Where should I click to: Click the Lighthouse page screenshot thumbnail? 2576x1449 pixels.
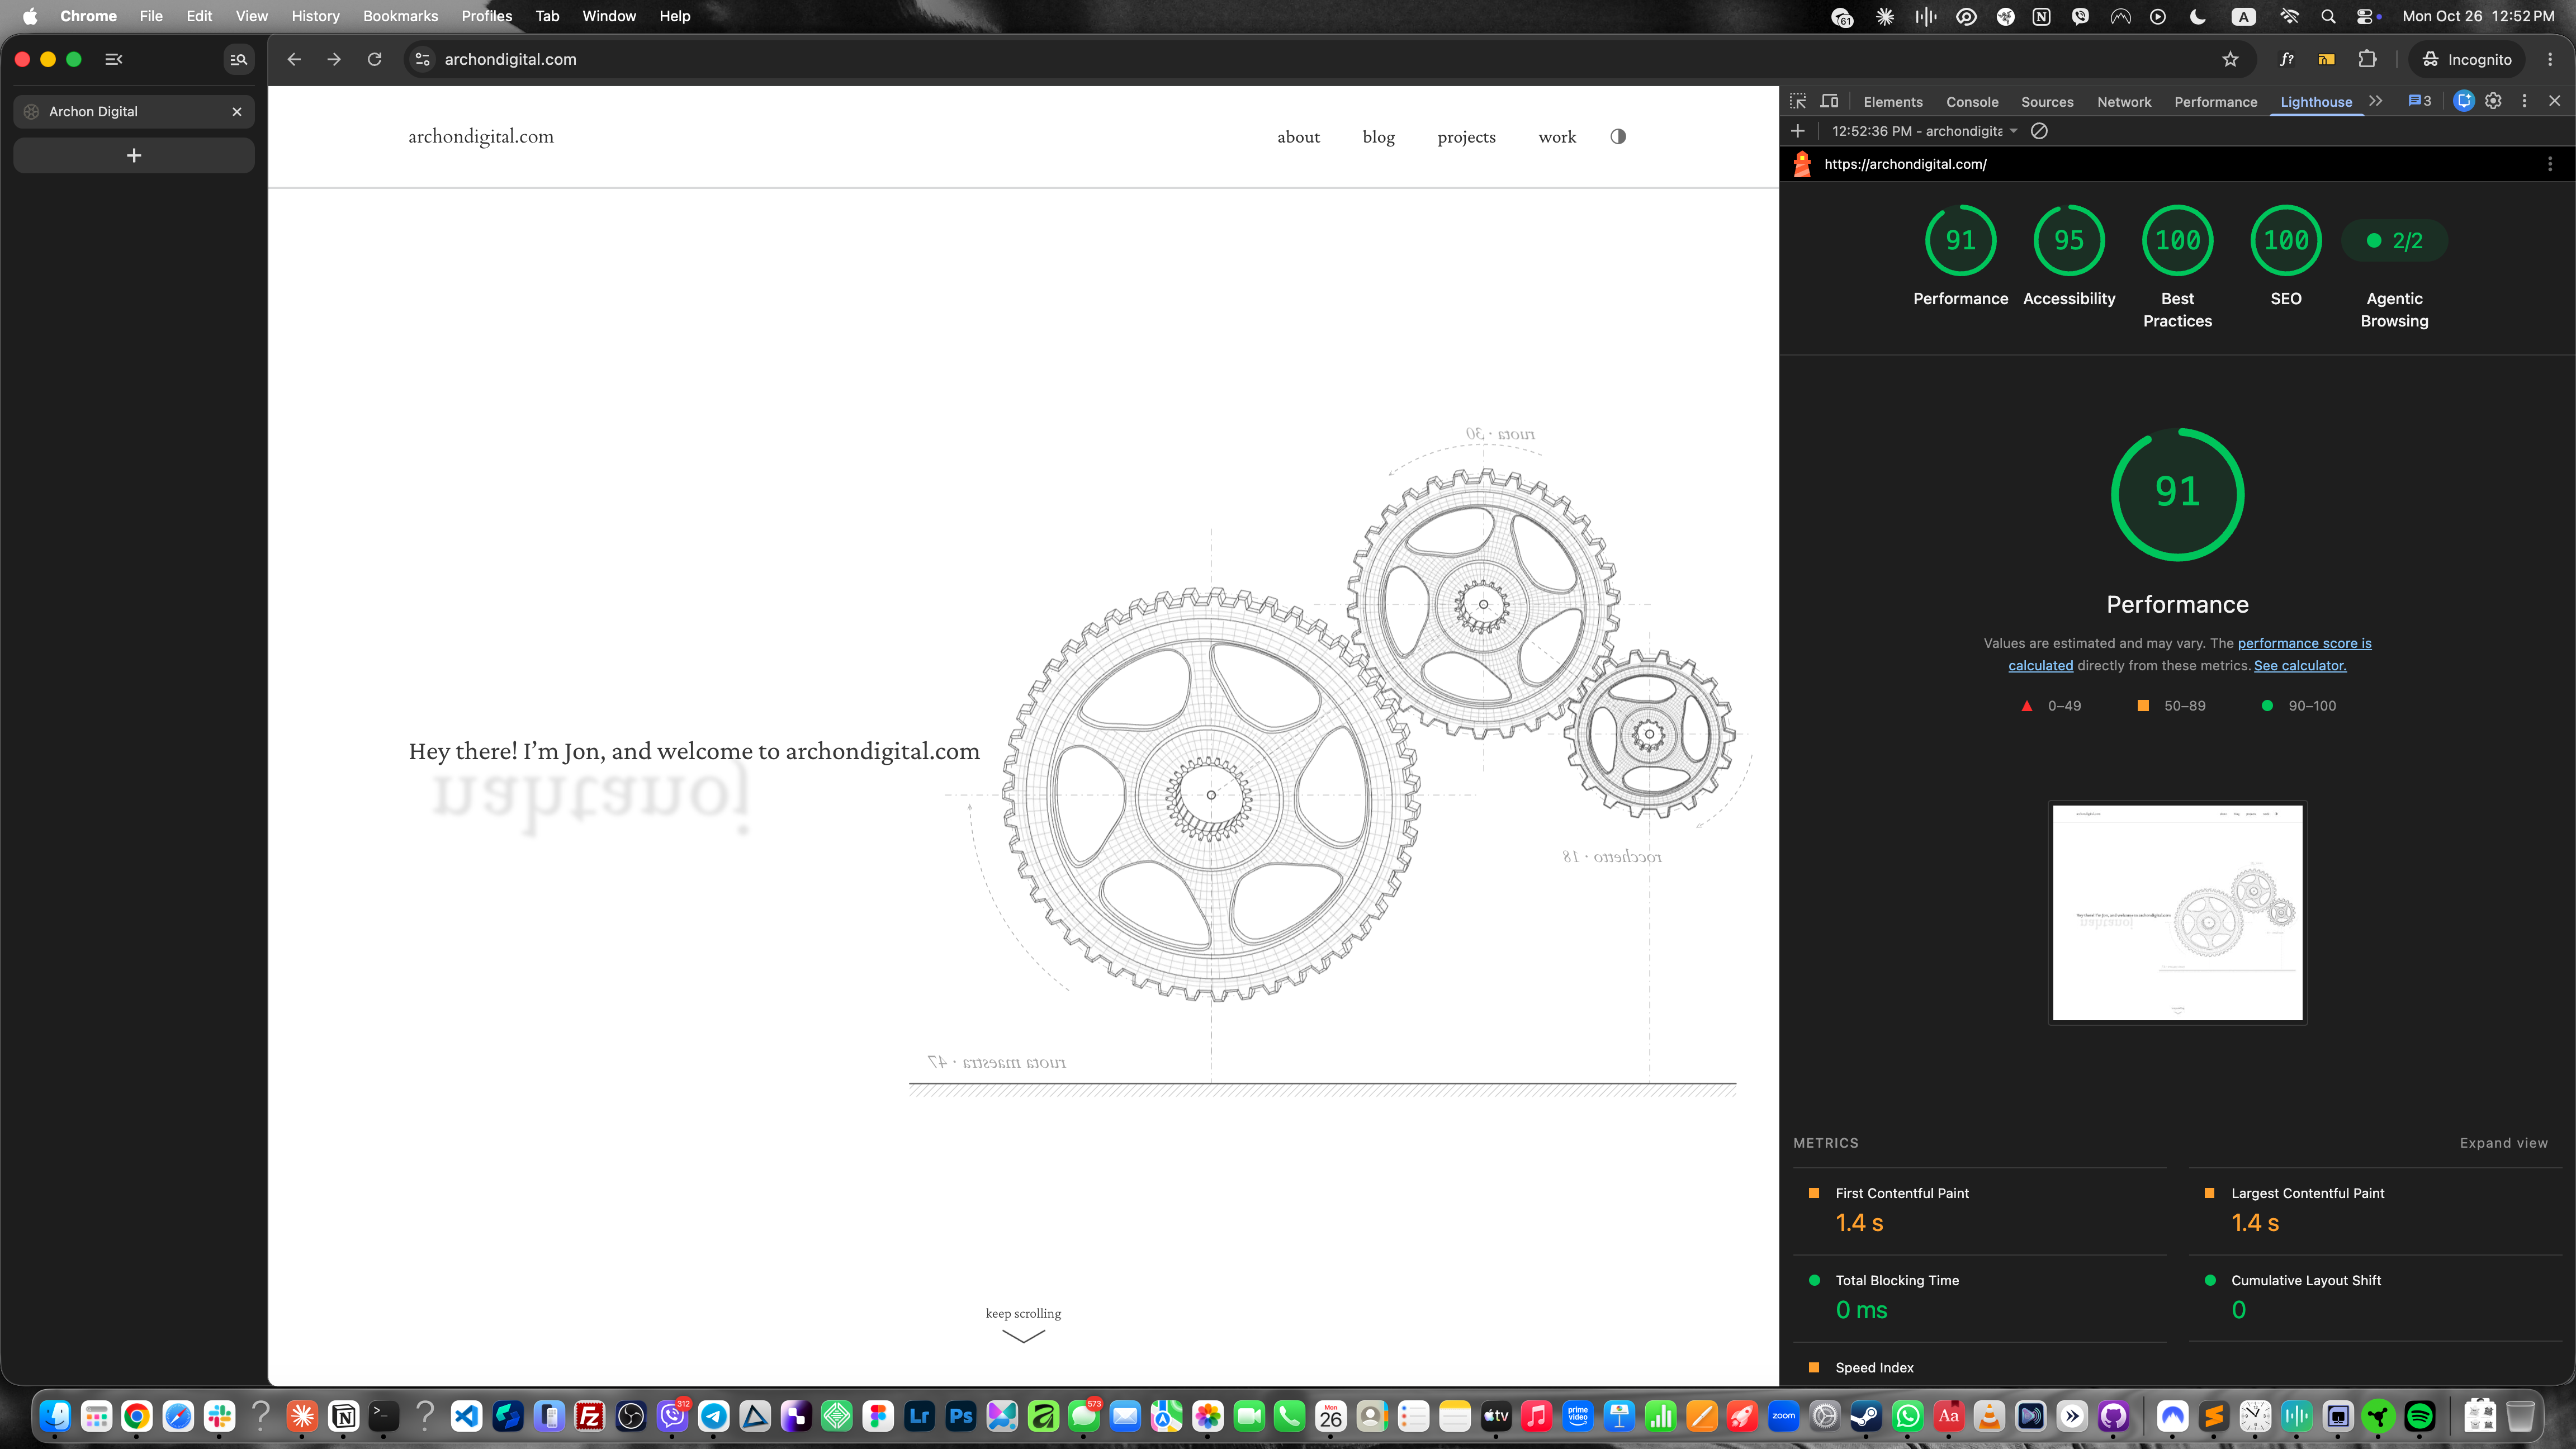[x=2177, y=913]
